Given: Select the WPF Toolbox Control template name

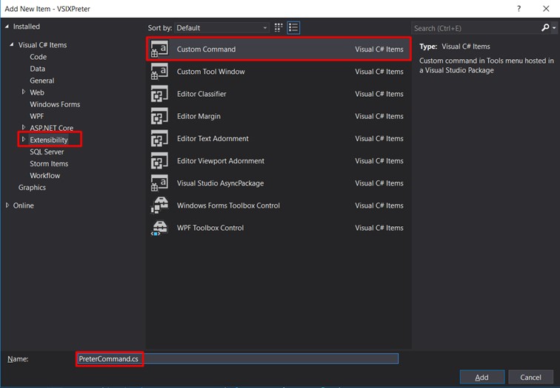Looking at the screenshot, I should [210, 228].
